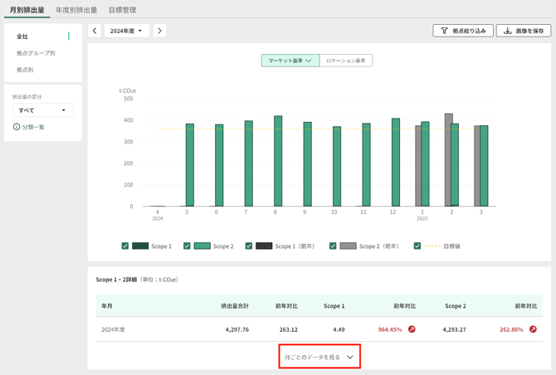Open the 排出量の区分 すべて dropdown
Viewport: 556px width, 375px height.
coord(42,110)
